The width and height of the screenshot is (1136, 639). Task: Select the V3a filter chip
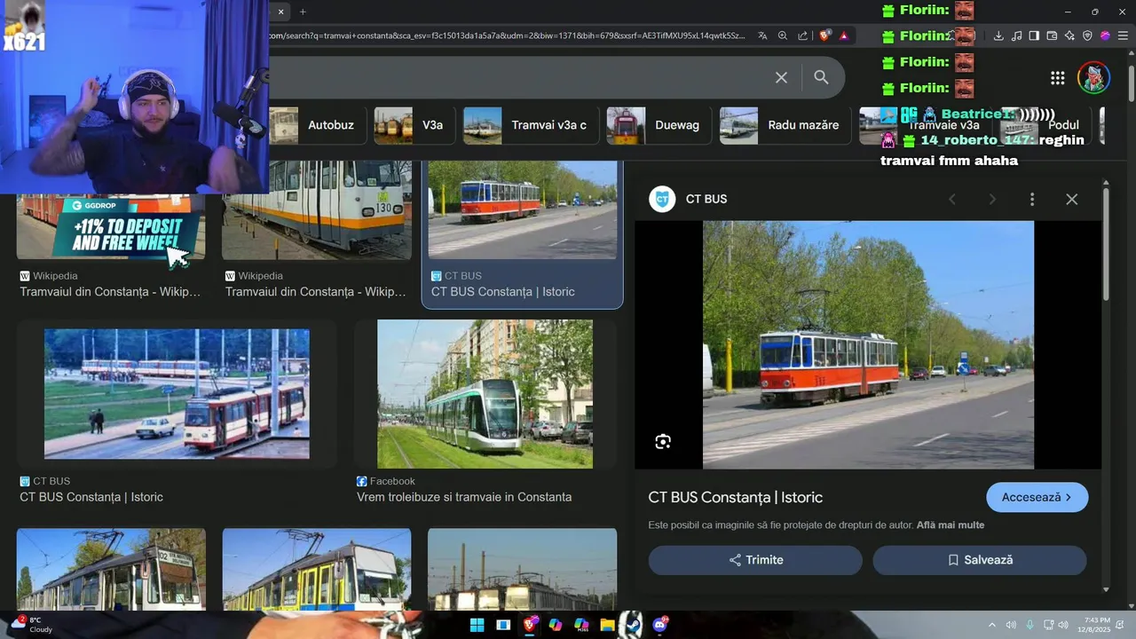(413, 125)
